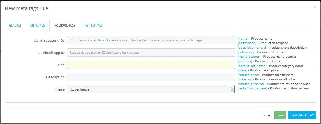Click inside the Title text field
Screen dimensions: 321x124
(151, 65)
